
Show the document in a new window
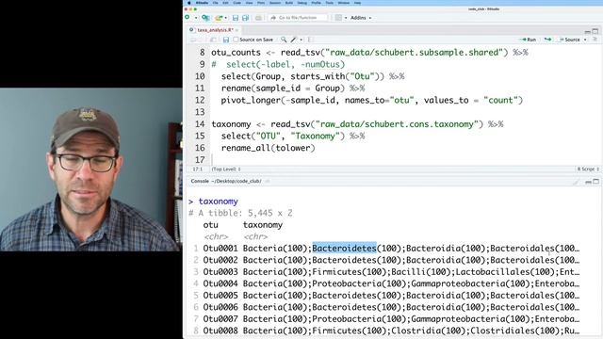click(214, 40)
